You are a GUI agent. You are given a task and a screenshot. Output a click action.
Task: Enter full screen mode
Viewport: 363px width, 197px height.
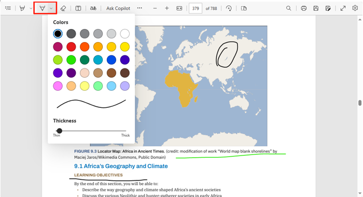(x=343, y=8)
